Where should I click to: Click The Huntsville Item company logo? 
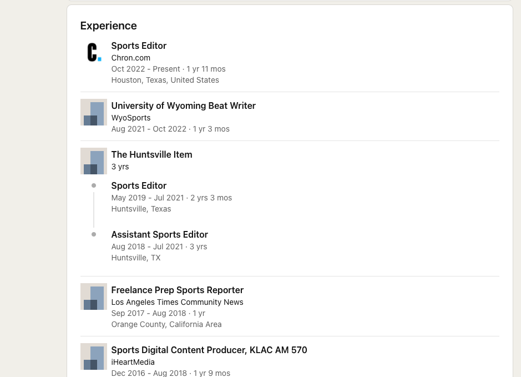point(94,161)
